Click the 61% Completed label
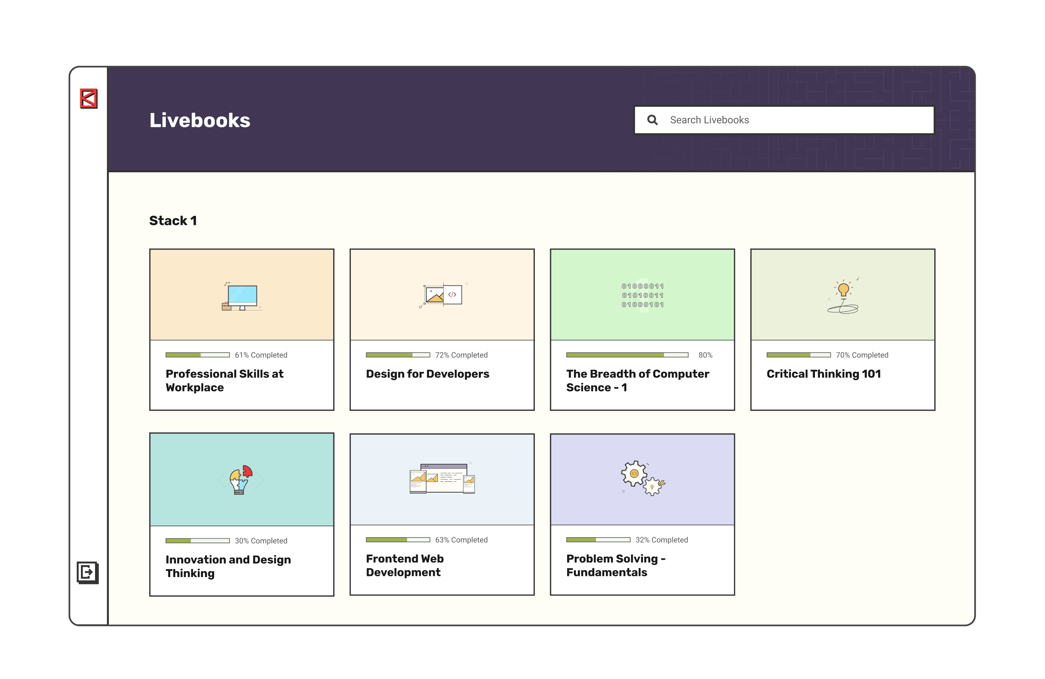The image size is (1045, 679). click(x=261, y=355)
